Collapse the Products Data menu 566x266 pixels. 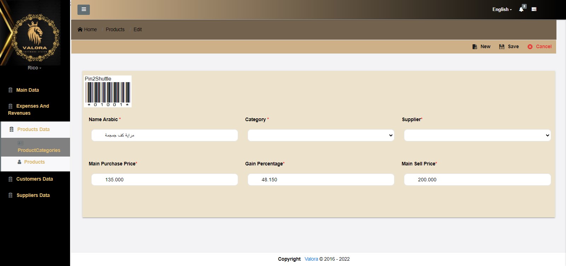tap(33, 129)
